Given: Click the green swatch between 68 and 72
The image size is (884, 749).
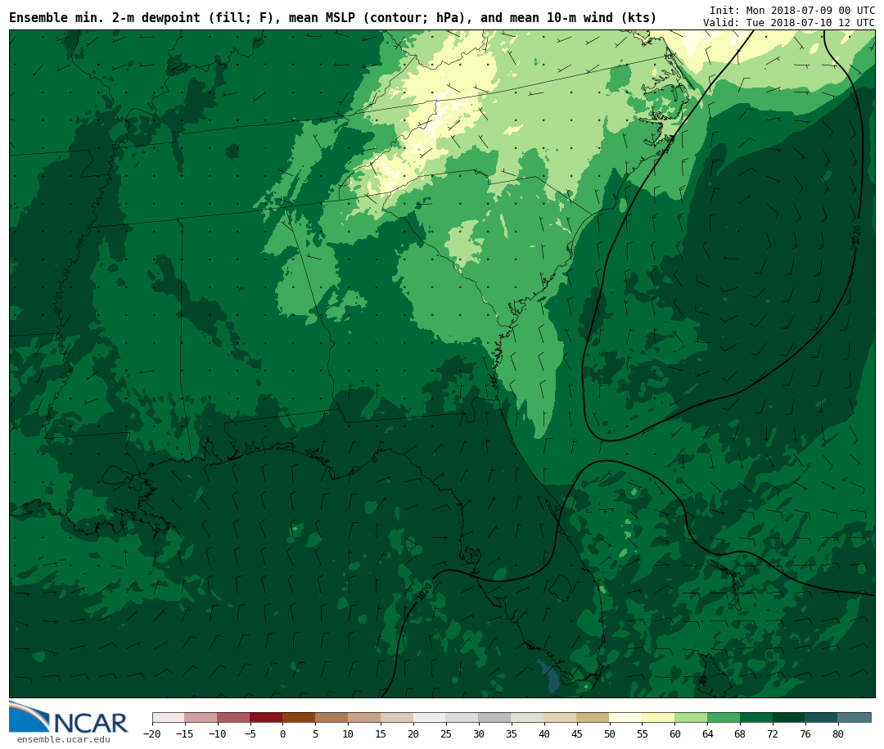Looking at the screenshot, I should coord(757,718).
